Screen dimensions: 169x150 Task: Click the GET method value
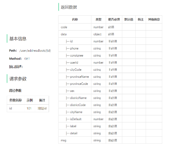point(27,59)
